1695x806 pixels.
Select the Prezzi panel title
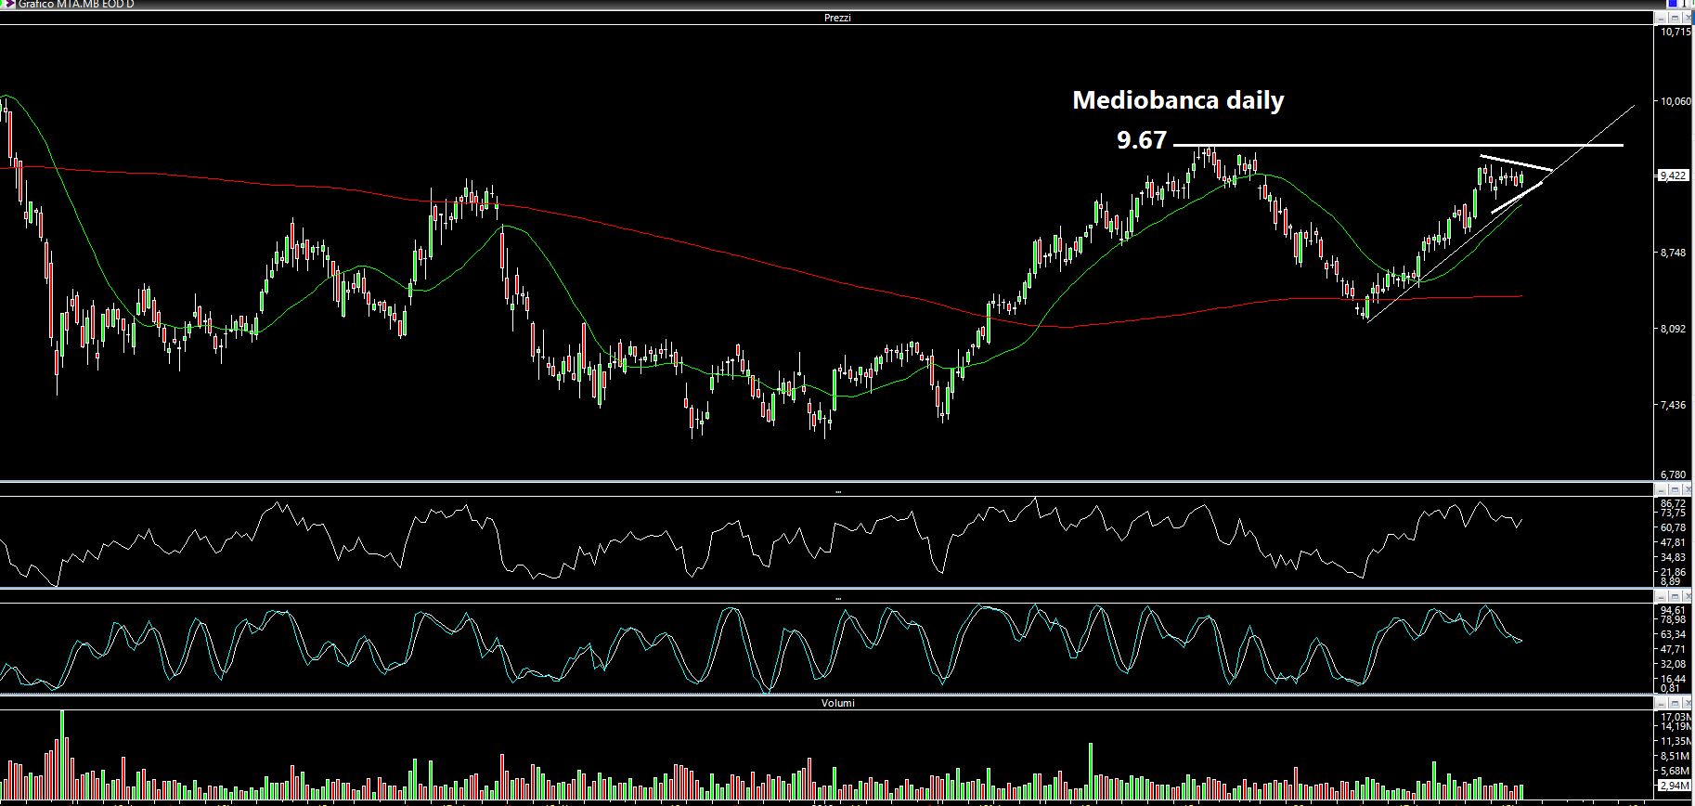pyautogui.click(x=837, y=18)
